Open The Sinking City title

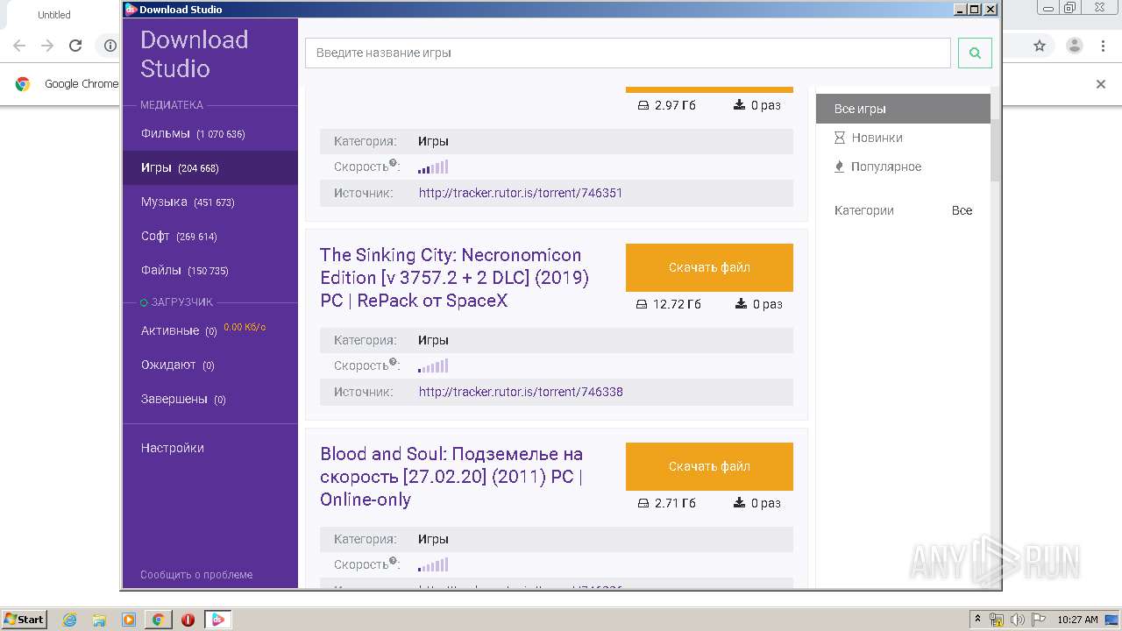454,278
